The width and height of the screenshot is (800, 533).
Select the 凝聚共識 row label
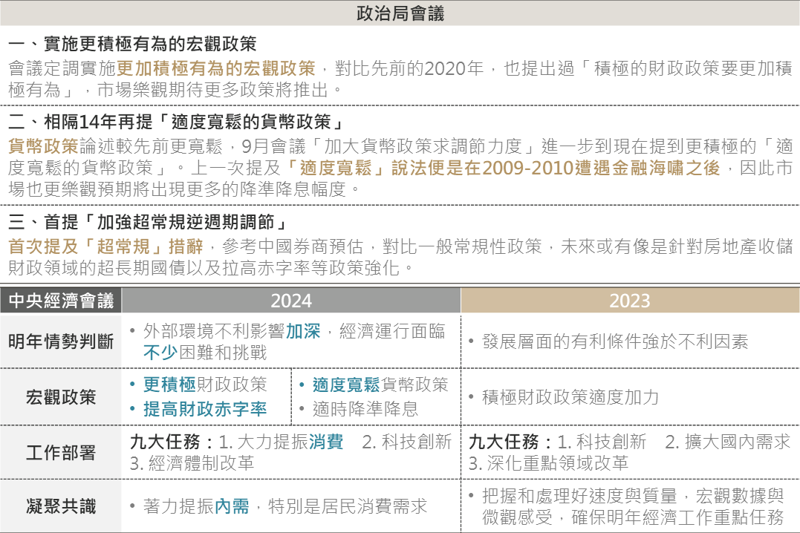click(61, 506)
